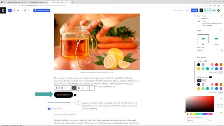Click Custom color link under Background Color
Viewport: 224px width, 126px height.
213,92
